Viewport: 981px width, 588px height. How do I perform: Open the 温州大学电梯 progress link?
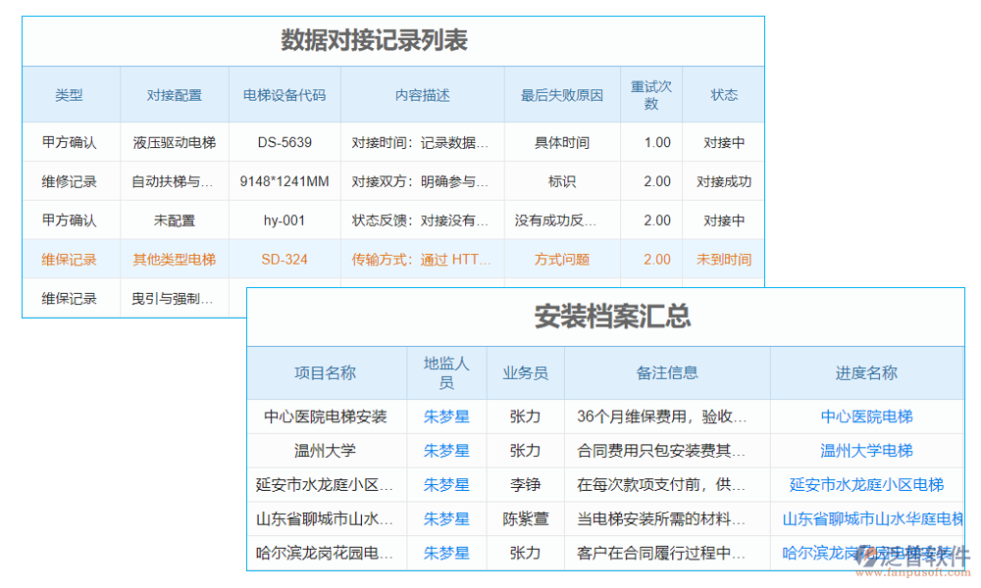point(866,451)
